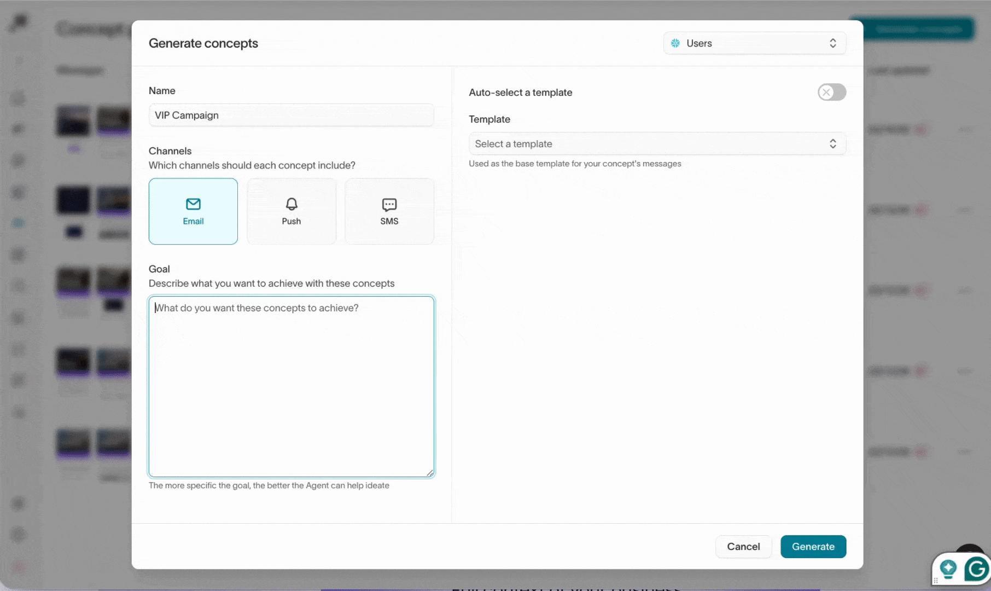Deselect the Email channel option
The width and height of the screenshot is (991, 591).
tap(193, 211)
